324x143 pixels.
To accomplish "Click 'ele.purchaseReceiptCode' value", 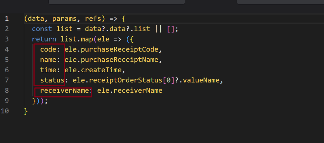I will click(x=112, y=49).
